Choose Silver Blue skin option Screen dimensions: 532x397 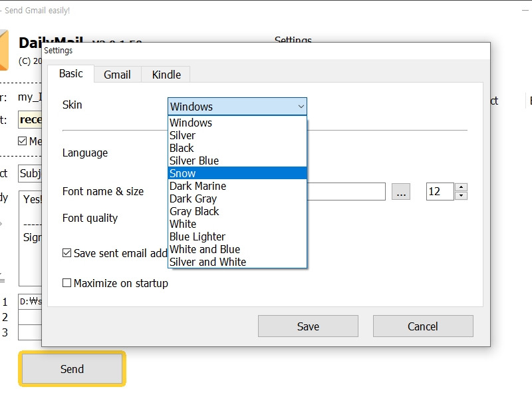tap(237, 161)
